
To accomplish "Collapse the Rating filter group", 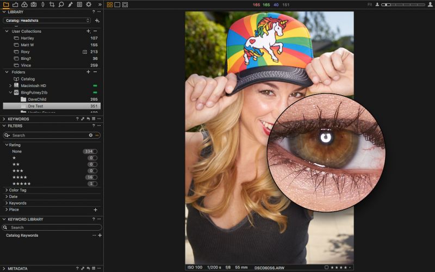I will click(7, 145).
